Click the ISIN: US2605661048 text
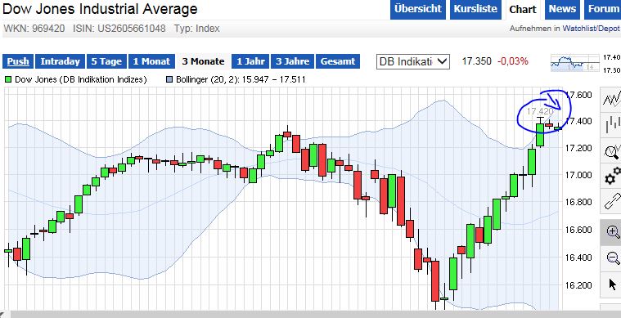Viewport: 621px width, 318px height. click(x=119, y=29)
